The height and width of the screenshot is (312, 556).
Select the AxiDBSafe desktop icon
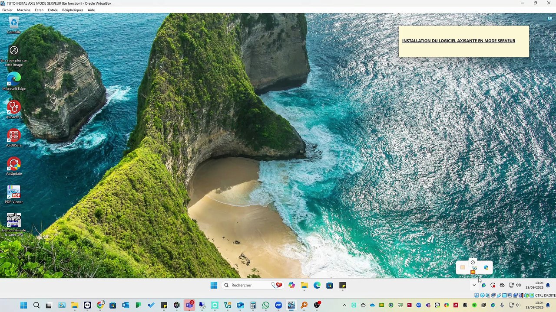tap(14, 138)
